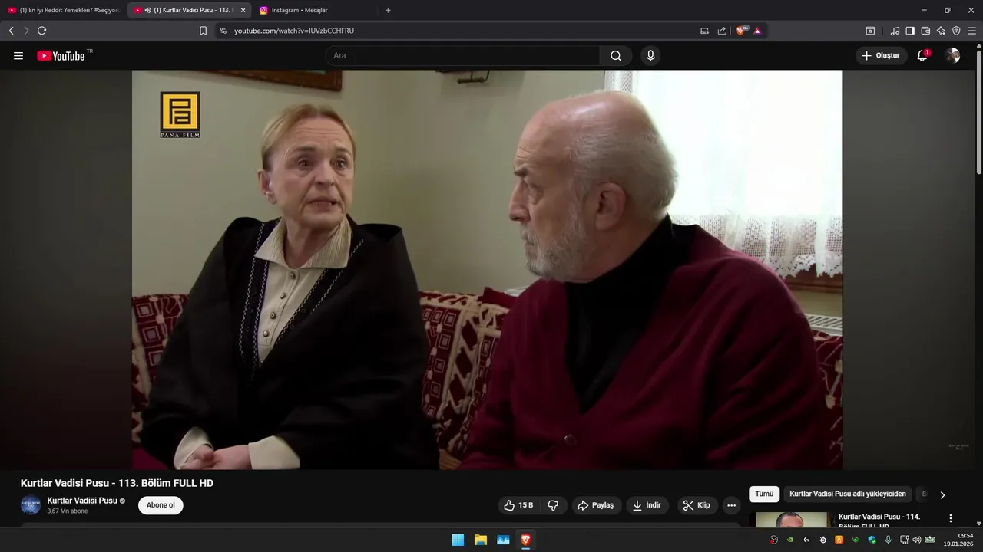Click the video title Kurtlar Vadisi Pusu - 113. Bölüm
This screenshot has width=983, height=552.
(117, 483)
